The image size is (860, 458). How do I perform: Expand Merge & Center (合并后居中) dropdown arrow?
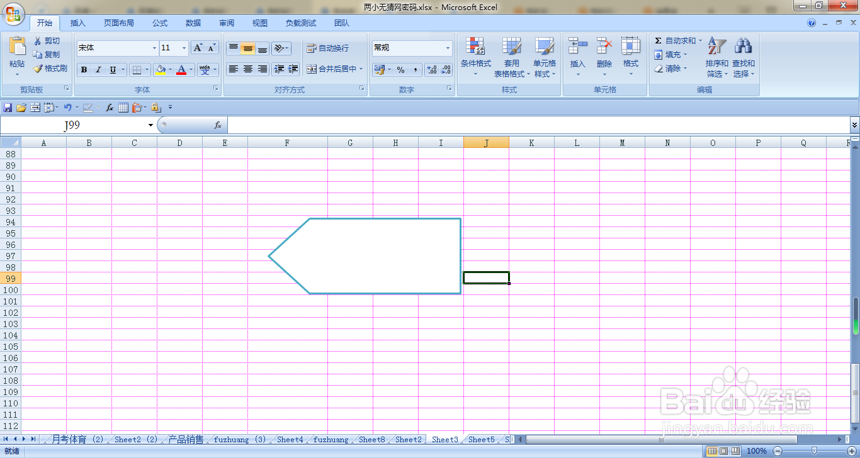[x=361, y=69]
